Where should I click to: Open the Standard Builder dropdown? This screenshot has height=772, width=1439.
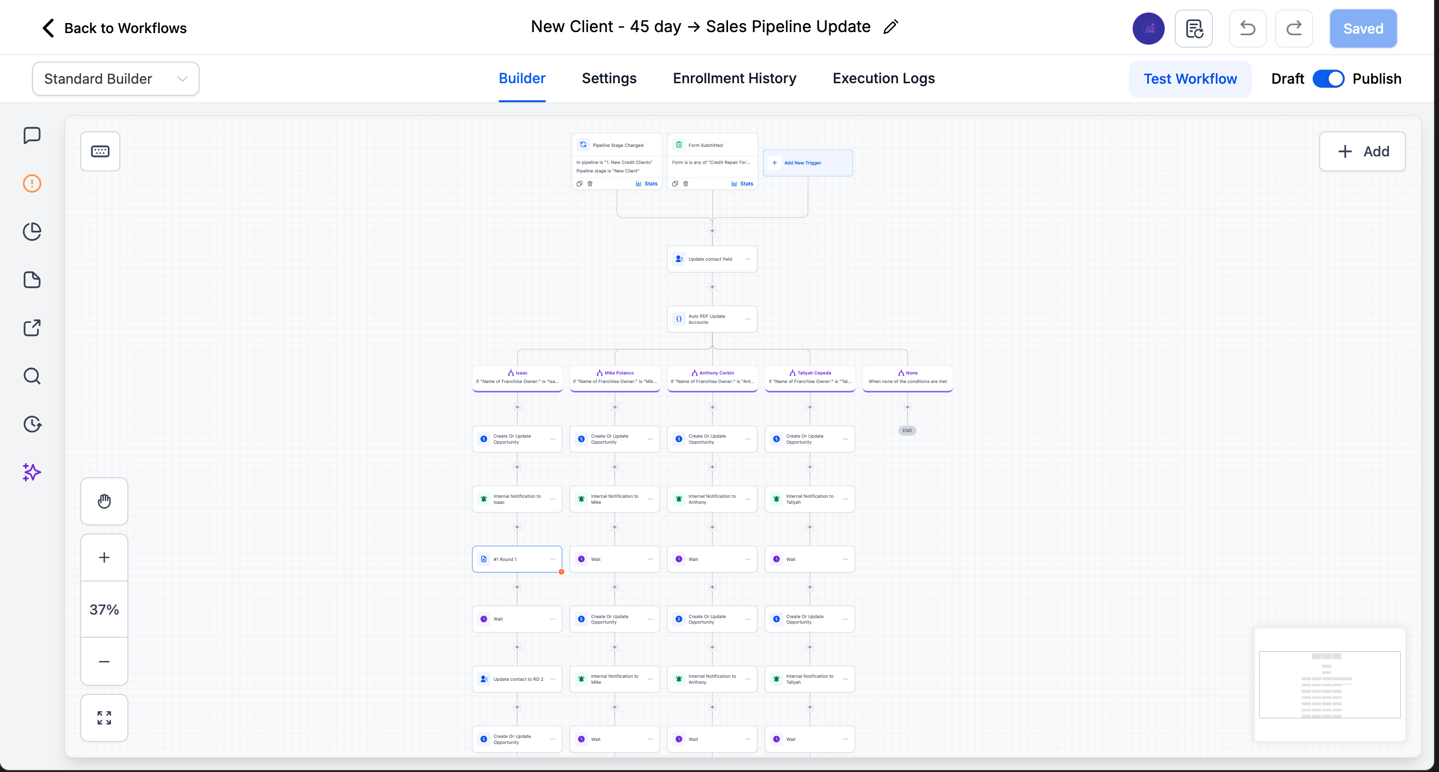pos(116,79)
